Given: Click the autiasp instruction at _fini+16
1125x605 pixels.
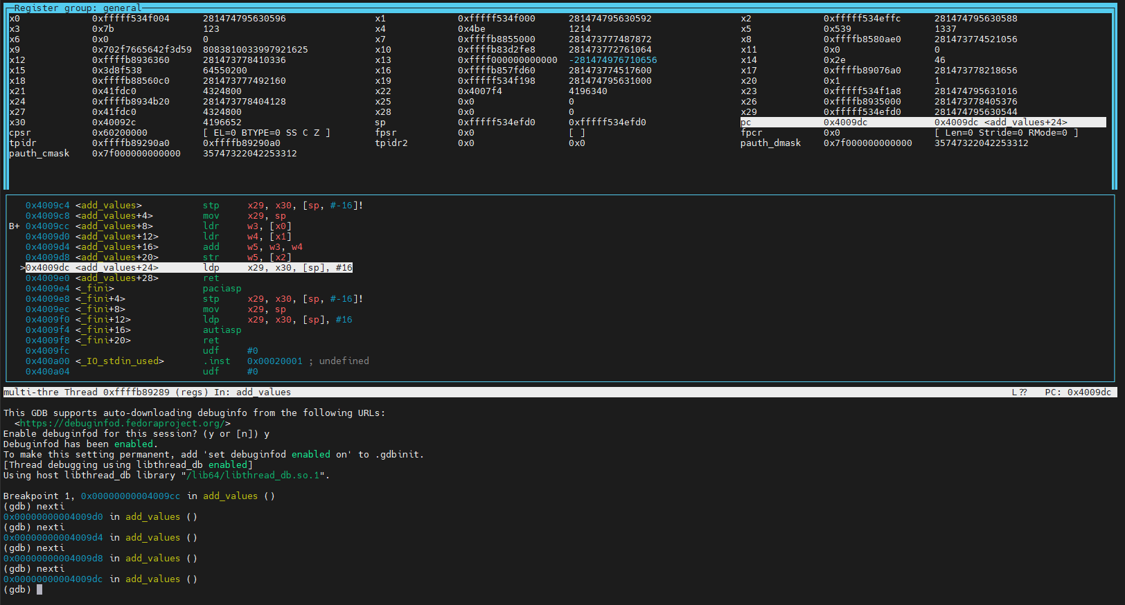Looking at the screenshot, I should [222, 330].
